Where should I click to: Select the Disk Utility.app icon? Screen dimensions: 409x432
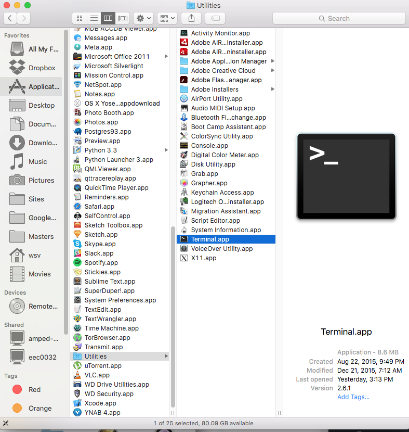click(x=184, y=164)
